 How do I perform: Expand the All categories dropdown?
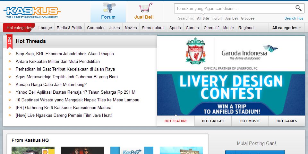(x=287, y=28)
